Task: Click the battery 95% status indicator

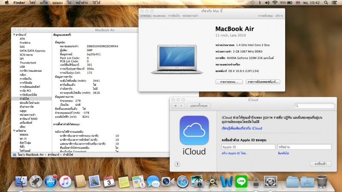Action: coord(286,3)
